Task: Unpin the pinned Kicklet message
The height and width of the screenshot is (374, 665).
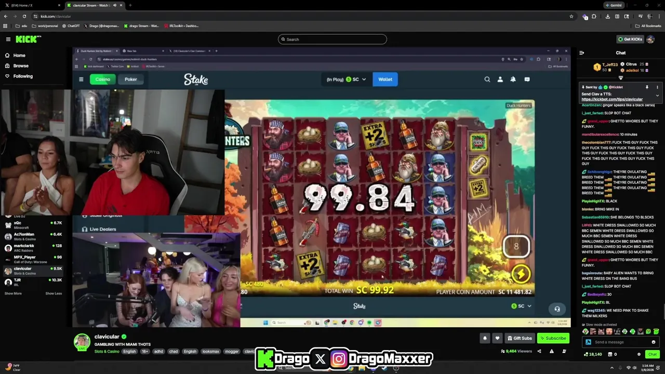Action: [x=647, y=87]
